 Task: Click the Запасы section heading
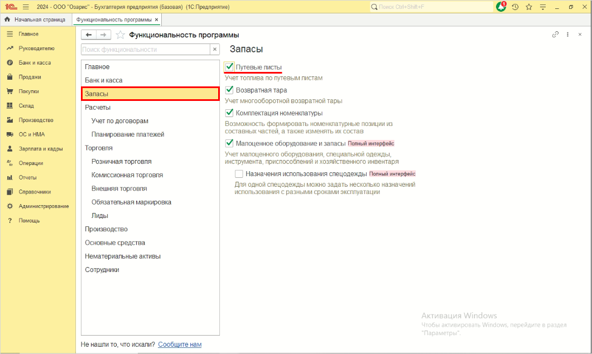pyautogui.click(x=246, y=49)
